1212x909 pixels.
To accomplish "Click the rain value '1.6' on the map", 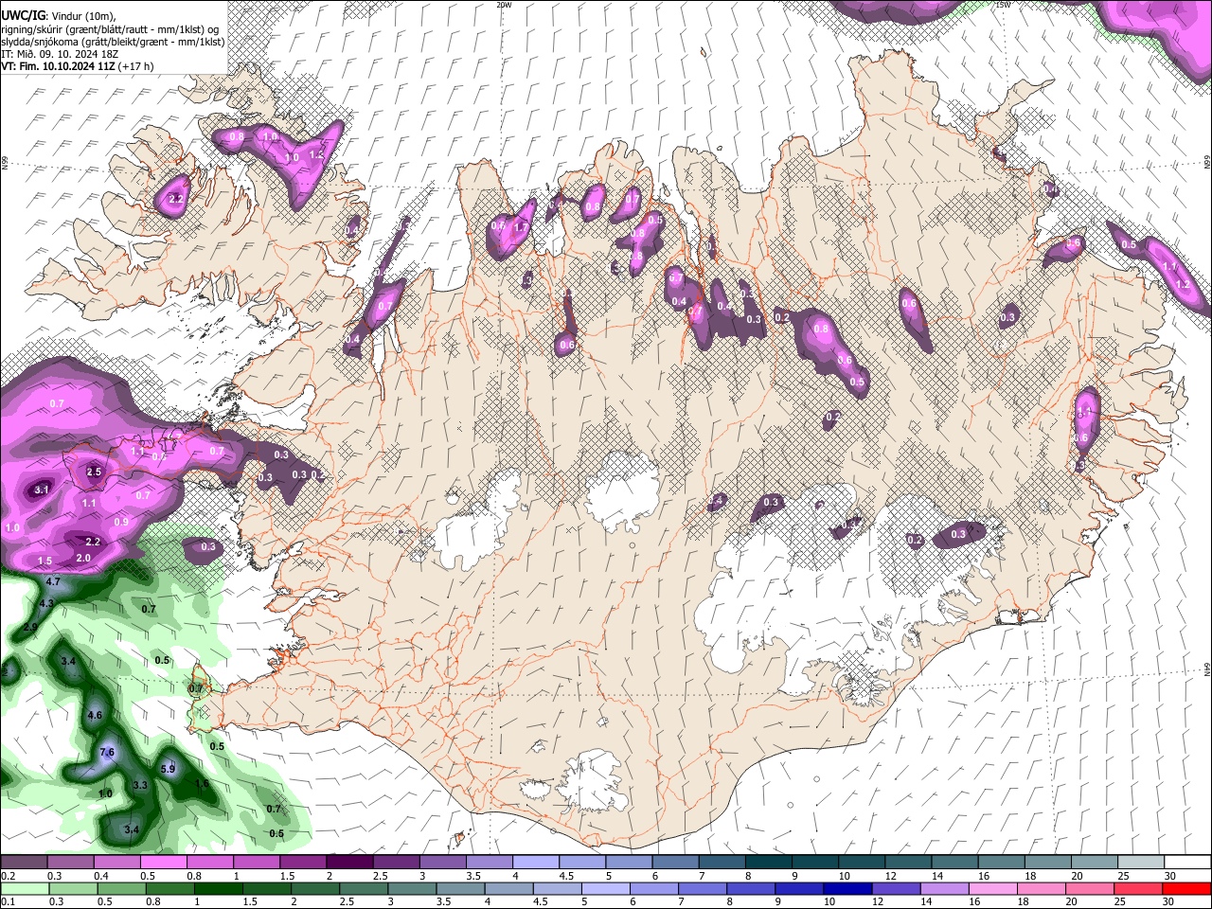I will coord(202,784).
